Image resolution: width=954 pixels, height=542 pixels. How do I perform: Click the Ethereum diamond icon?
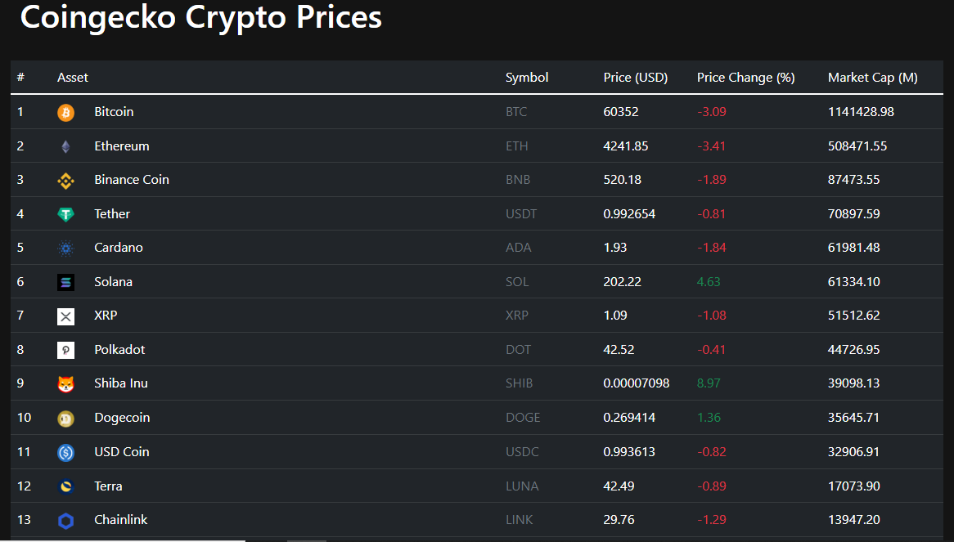tap(65, 147)
